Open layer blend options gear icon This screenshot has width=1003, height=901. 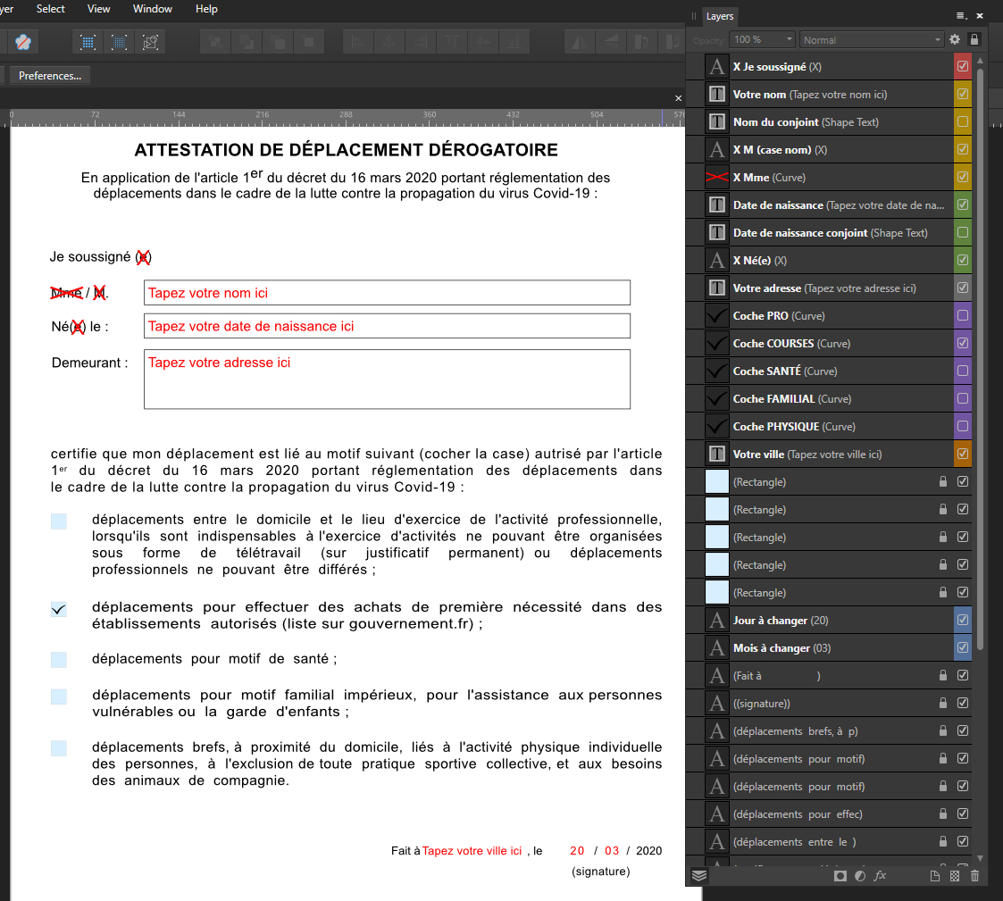[955, 39]
